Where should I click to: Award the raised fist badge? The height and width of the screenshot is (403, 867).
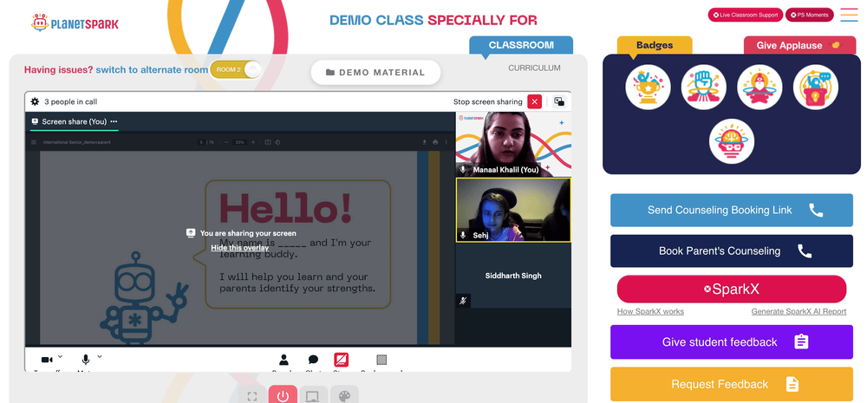pos(704,87)
